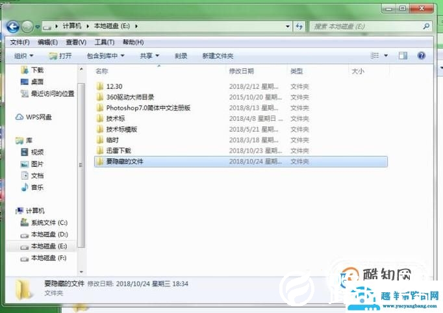Click 新建文件夹 button
Image resolution: width=443 pixels, height=313 pixels.
(x=218, y=56)
